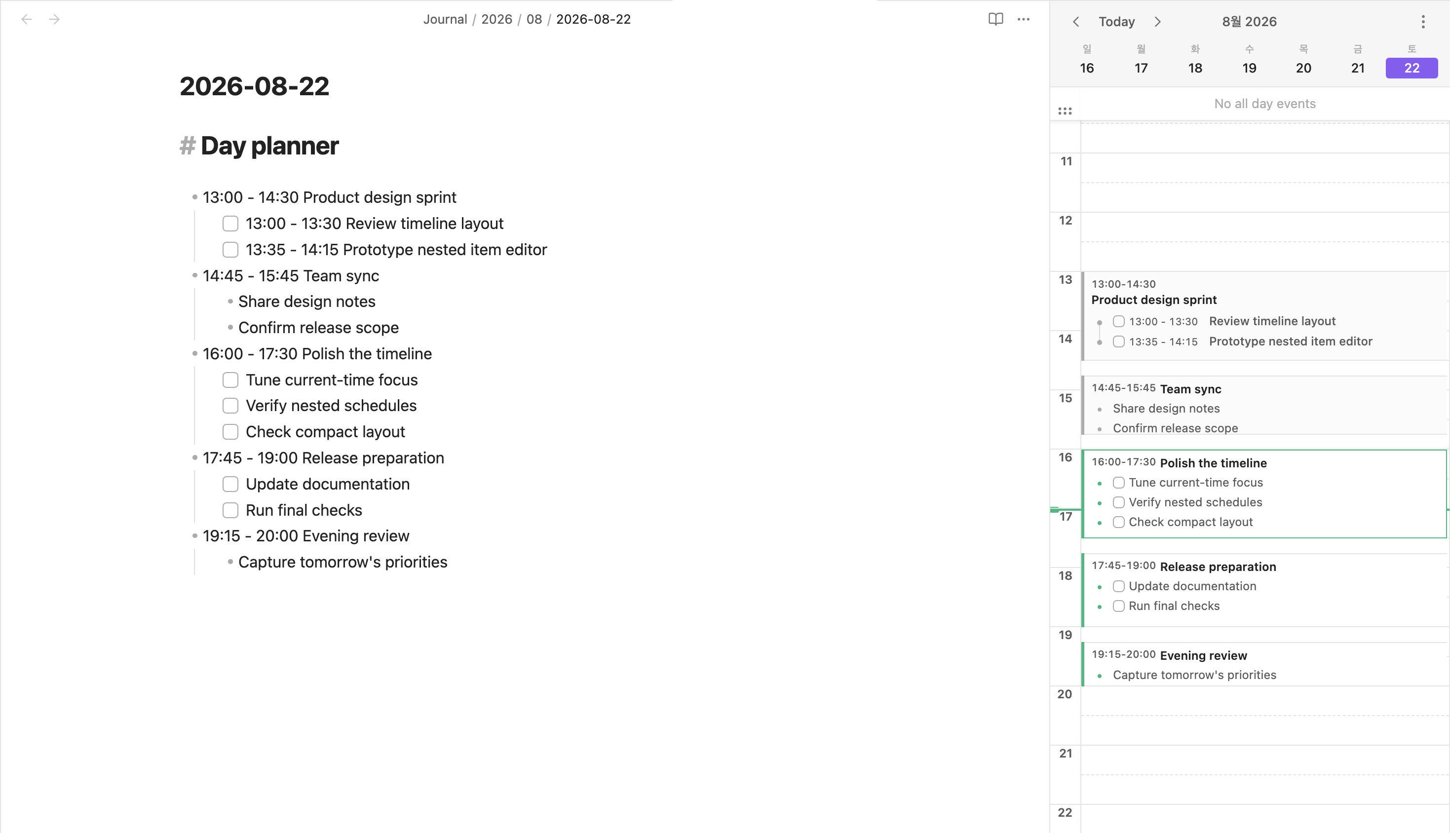The height and width of the screenshot is (833, 1450).
Task: Click Capture tomorrow's priorities in timeline panel
Action: click(1194, 675)
